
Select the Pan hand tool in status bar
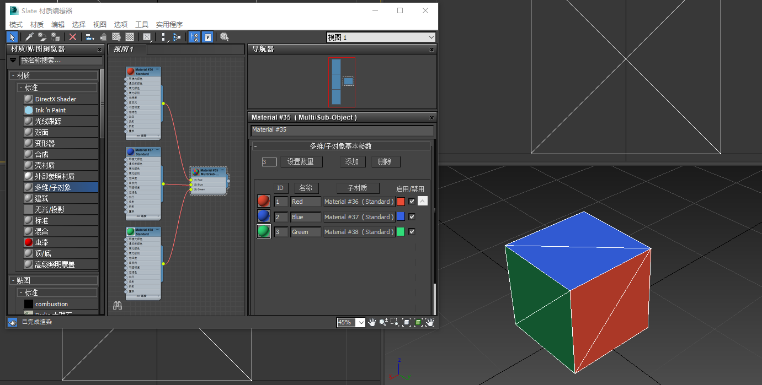(x=371, y=322)
